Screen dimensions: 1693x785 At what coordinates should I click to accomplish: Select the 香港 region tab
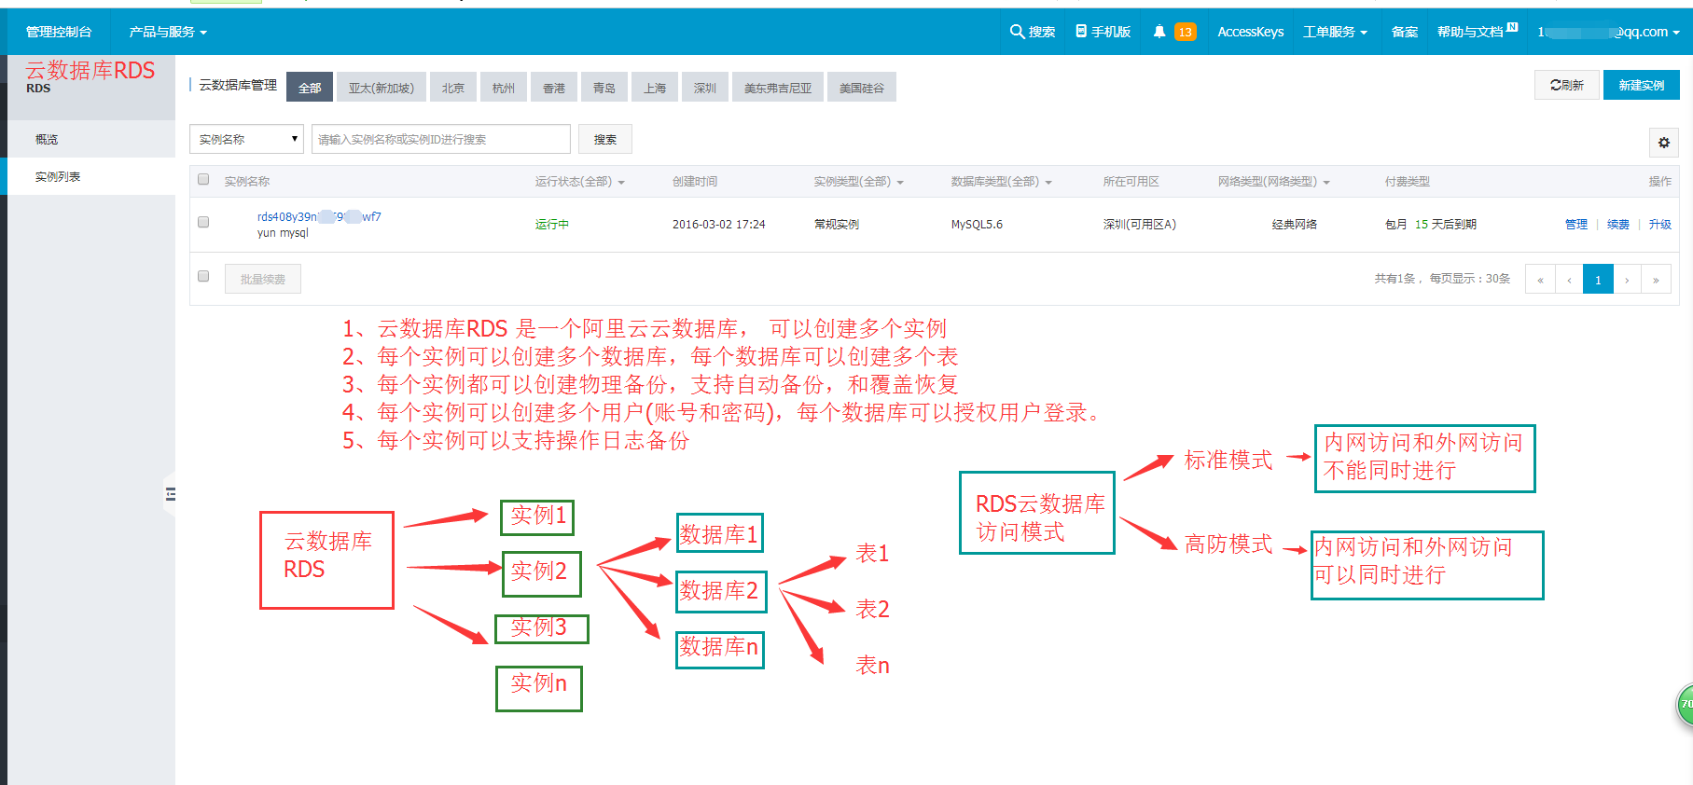point(554,88)
